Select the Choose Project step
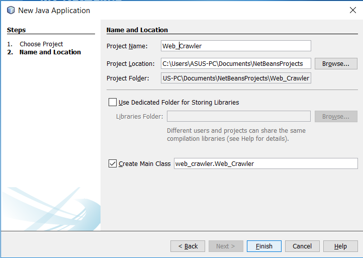The height and width of the screenshot is (258, 363). [41, 44]
